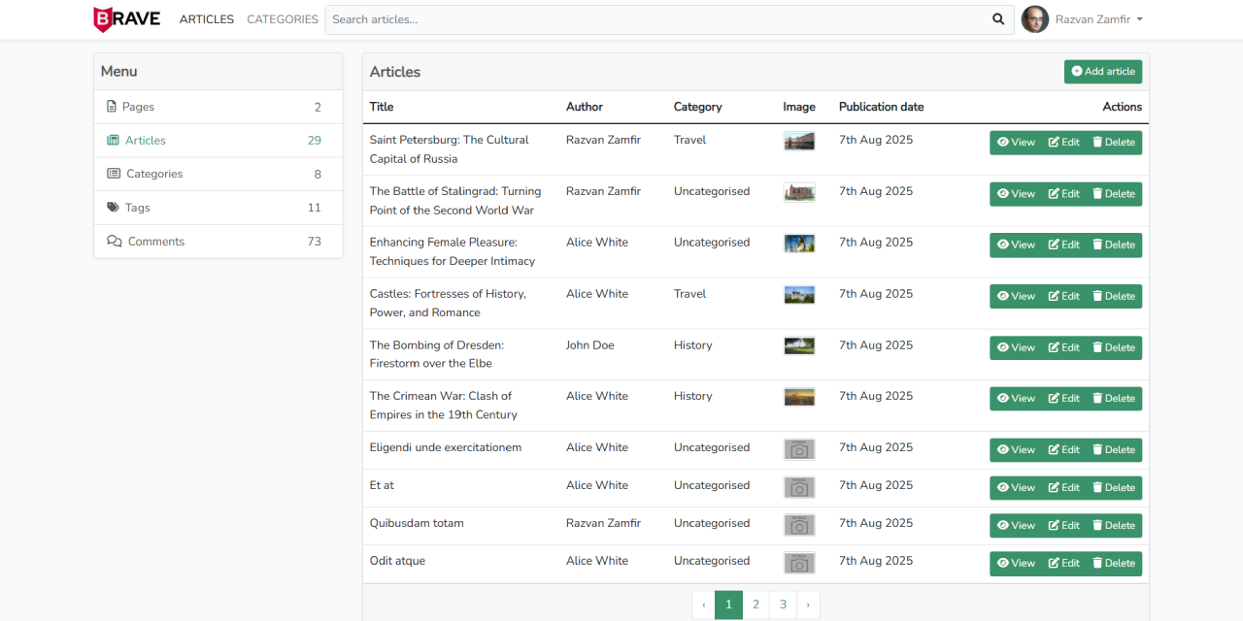Click the Articles newspaper icon in sidebar
The height and width of the screenshot is (621, 1243).
[x=113, y=141]
